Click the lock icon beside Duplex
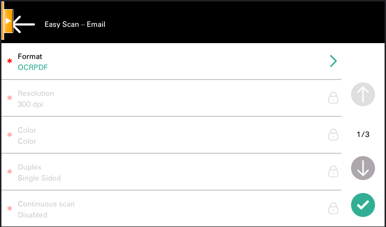The width and height of the screenshot is (386, 227). pos(333,171)
